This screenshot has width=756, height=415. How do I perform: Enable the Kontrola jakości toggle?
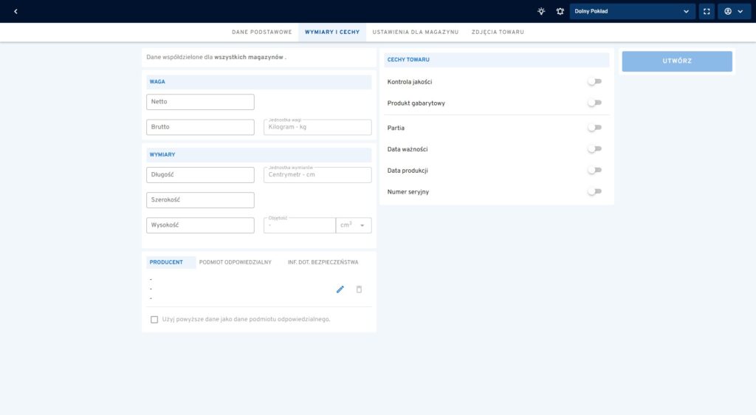(x=594, y=81)
